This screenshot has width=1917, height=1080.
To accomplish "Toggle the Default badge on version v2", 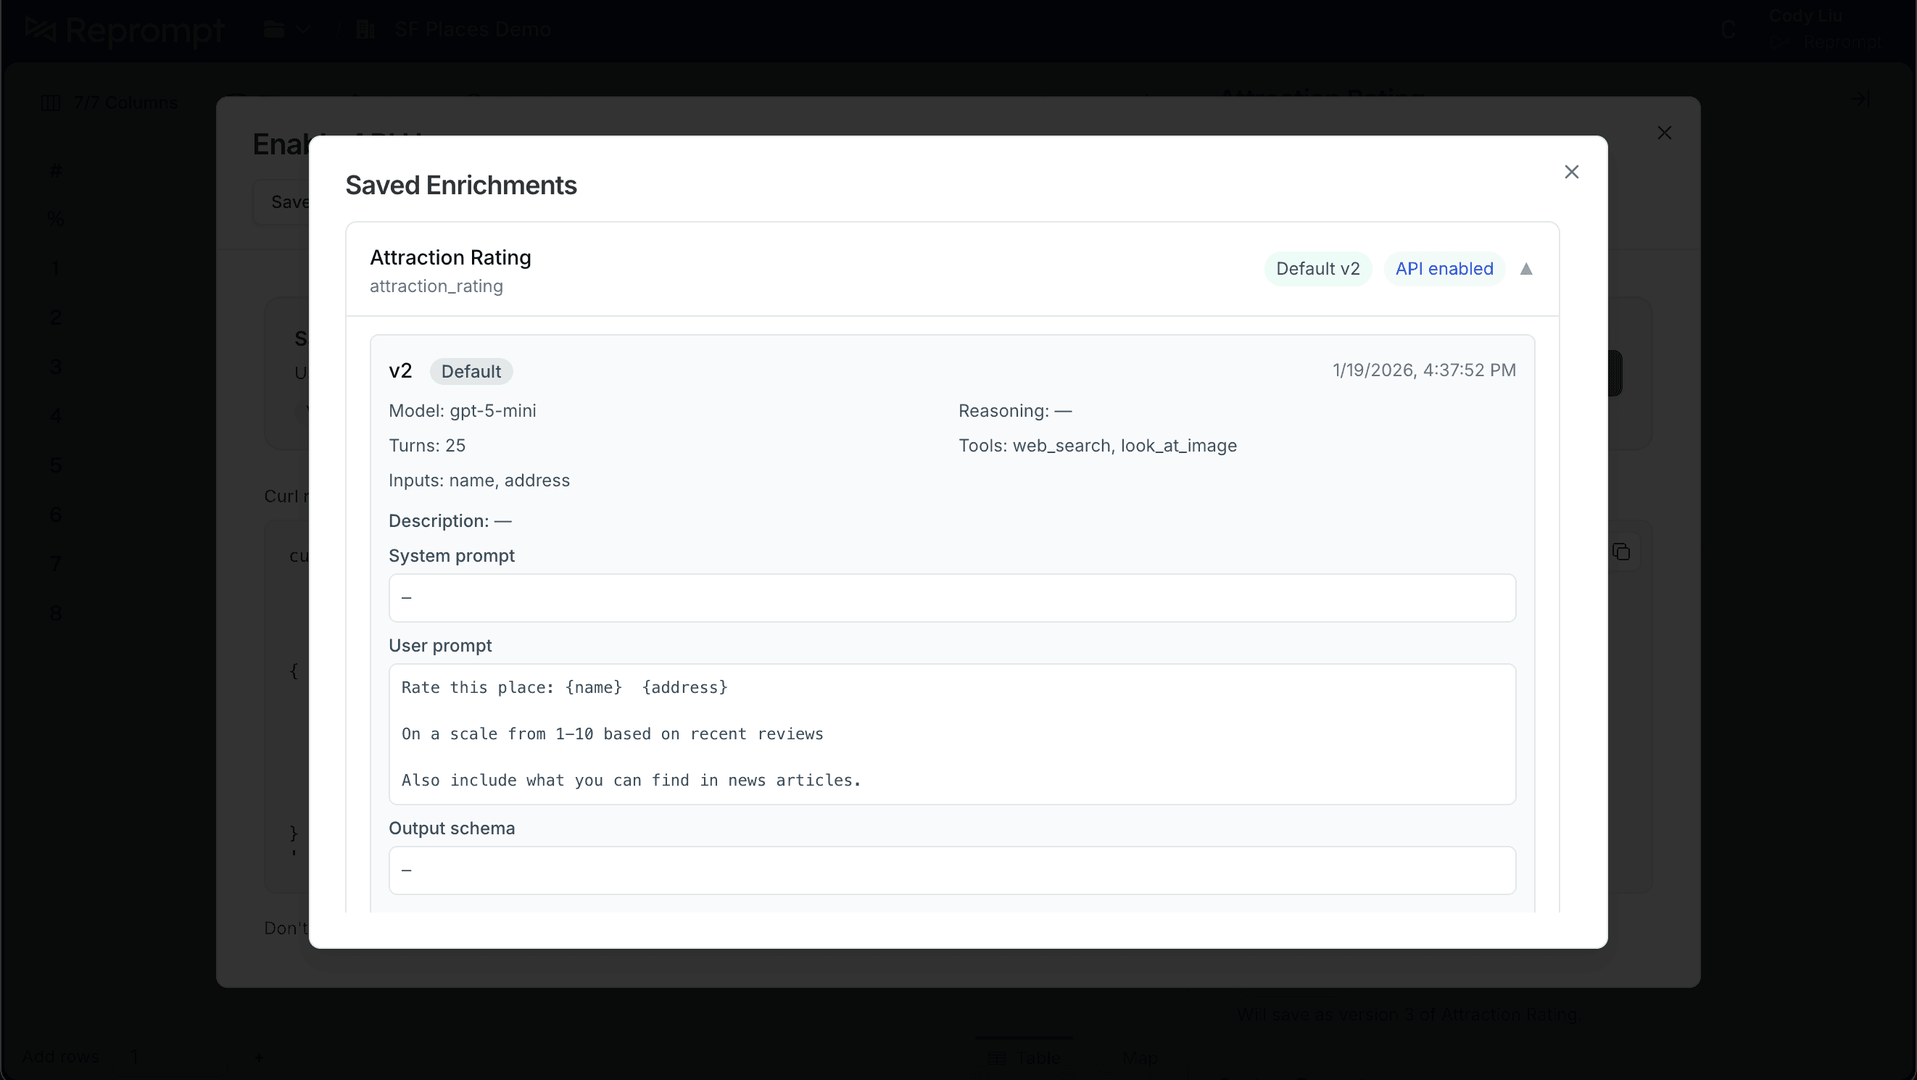I will click(x=471, y=371).
